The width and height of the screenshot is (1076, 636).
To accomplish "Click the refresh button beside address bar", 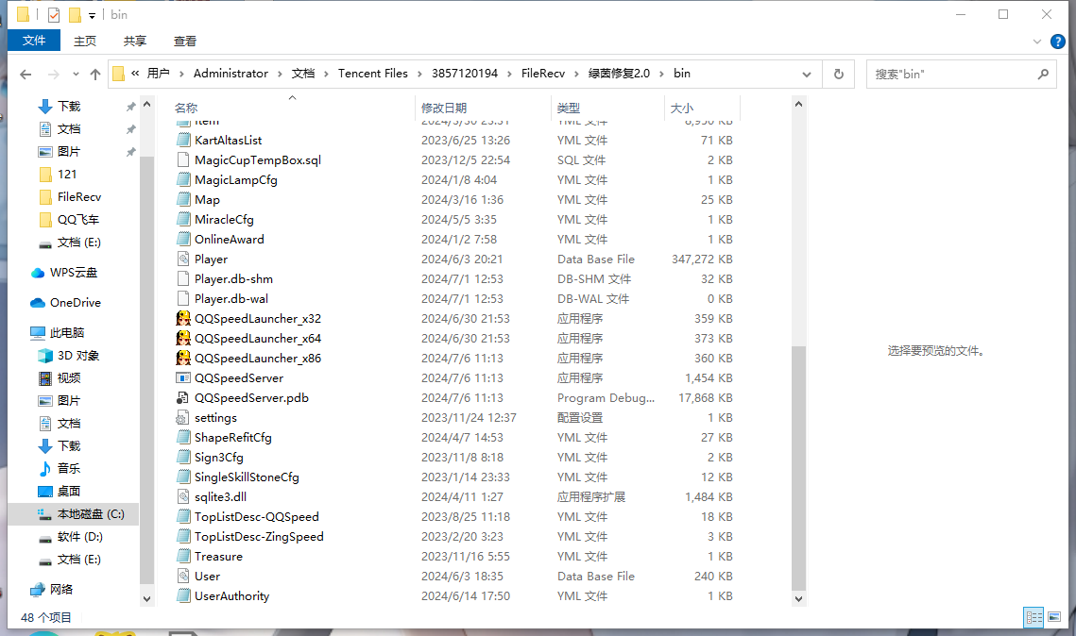I will coord(837,74).
